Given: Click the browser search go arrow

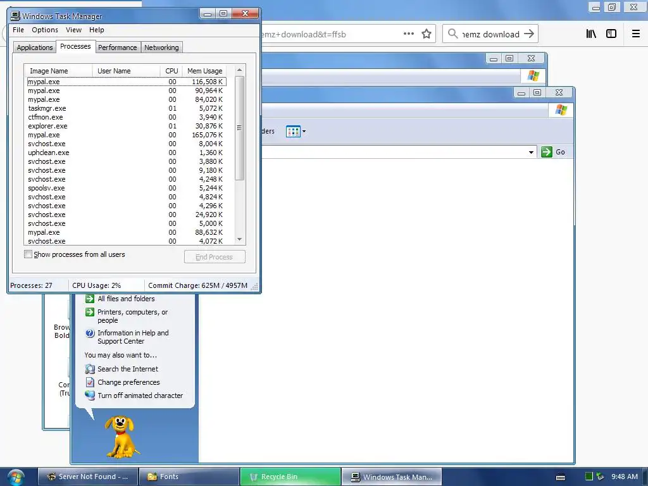Looking at the screenshot, I should tap(529, 34).
